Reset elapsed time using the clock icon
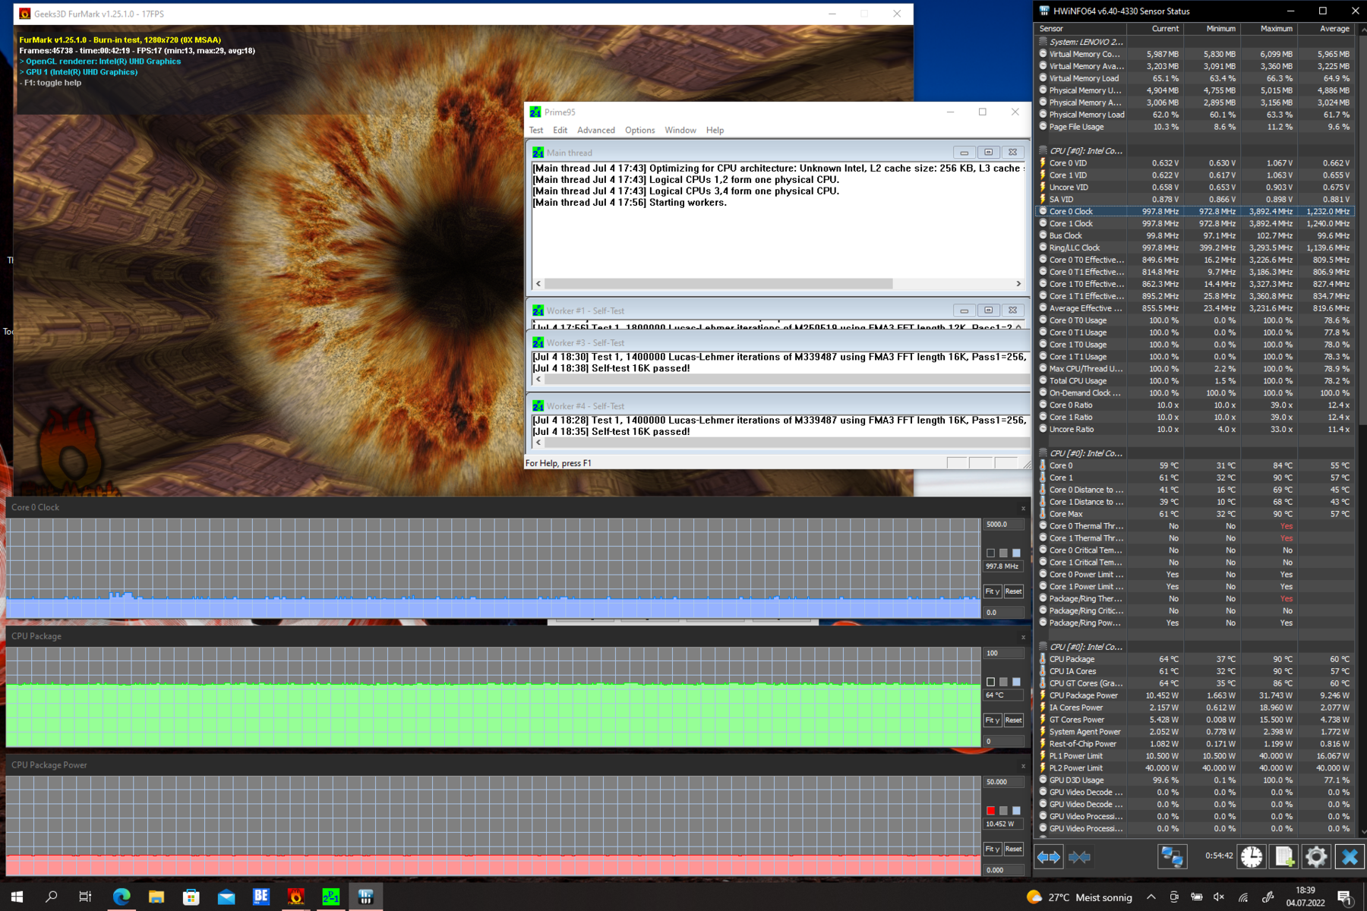This screenshot has width=1367, height=911. click(x=1252, y=857)
